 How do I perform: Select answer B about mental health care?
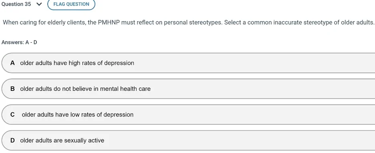coord(188,89)
